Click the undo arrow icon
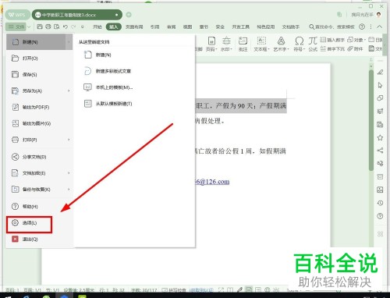The width and height of the screenshot is (390, 298). point(66,27)
